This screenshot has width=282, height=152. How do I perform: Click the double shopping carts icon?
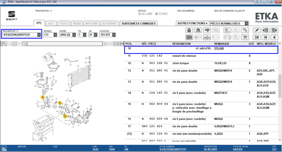245,30
